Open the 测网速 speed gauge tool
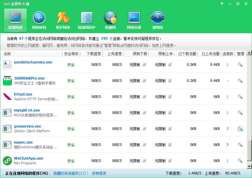252x178 pixels. point(158,20)
